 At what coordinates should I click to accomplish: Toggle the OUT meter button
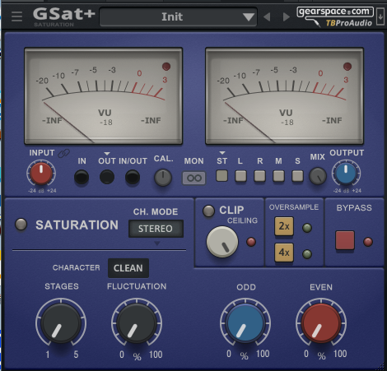[x=107, y=177]
